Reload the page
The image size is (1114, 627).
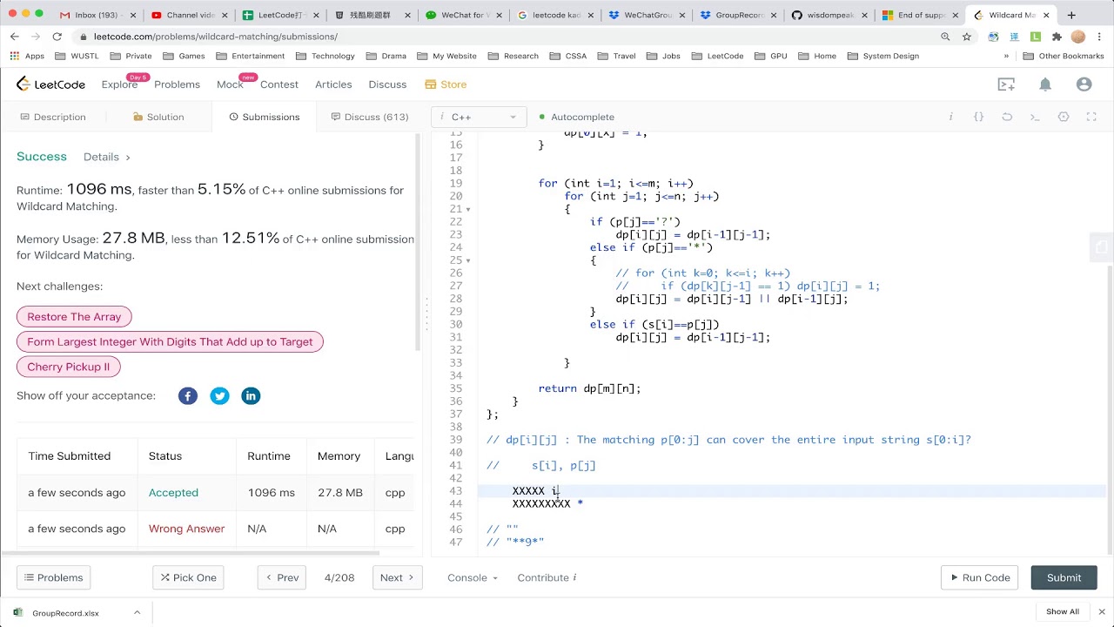pyautogui.click(x=57, y=37)
